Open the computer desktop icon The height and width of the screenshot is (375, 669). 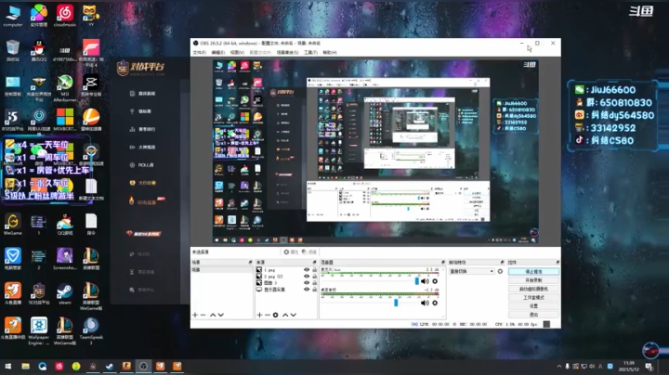coord(13,16)
